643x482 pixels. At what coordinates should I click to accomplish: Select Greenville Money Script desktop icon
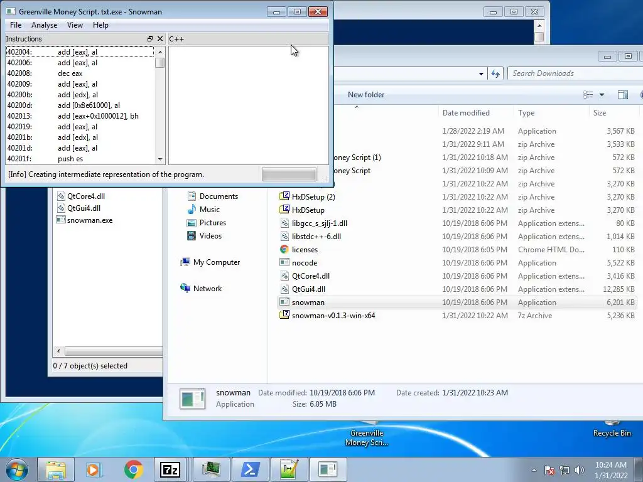tap(367, 434)
